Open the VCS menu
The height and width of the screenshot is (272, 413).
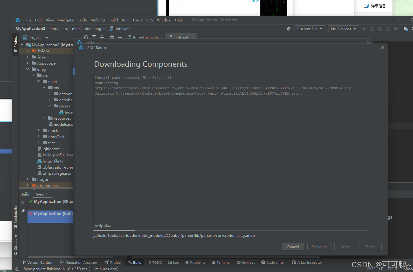click(150, 20)
